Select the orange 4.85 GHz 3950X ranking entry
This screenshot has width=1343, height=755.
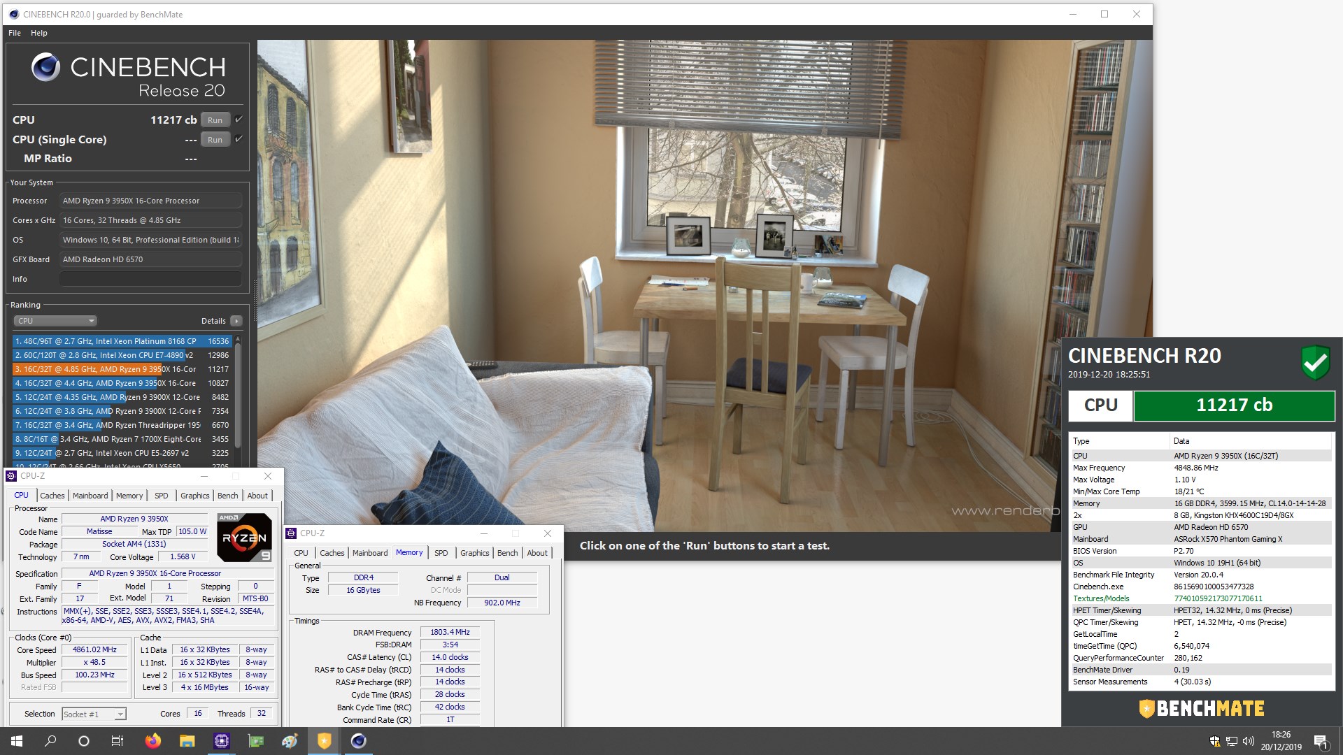coord(122,369)
